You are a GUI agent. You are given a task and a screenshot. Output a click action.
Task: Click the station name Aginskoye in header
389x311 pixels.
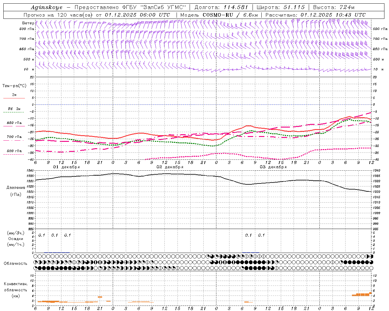pos(46,7)
